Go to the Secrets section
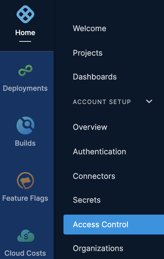The height and width of the screenshot is (259, 164). (x=87, y=200)
